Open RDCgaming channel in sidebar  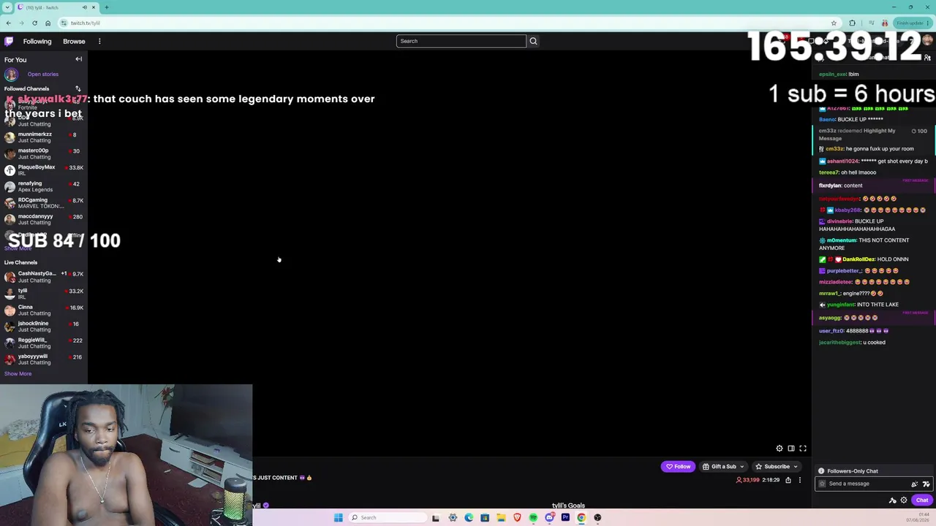click(44, 203)
